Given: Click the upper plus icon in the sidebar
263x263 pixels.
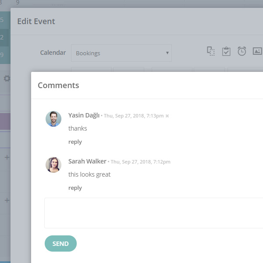Looking at the screenshot, I should pos(7,157).
